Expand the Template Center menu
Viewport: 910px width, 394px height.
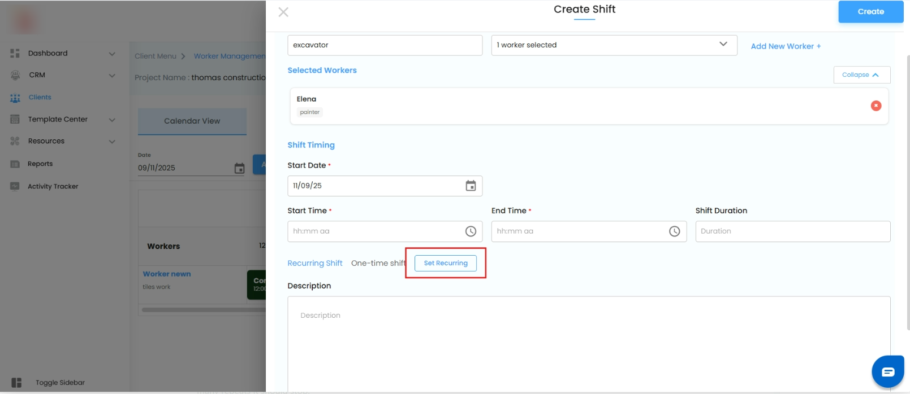[x=112, y=120]
